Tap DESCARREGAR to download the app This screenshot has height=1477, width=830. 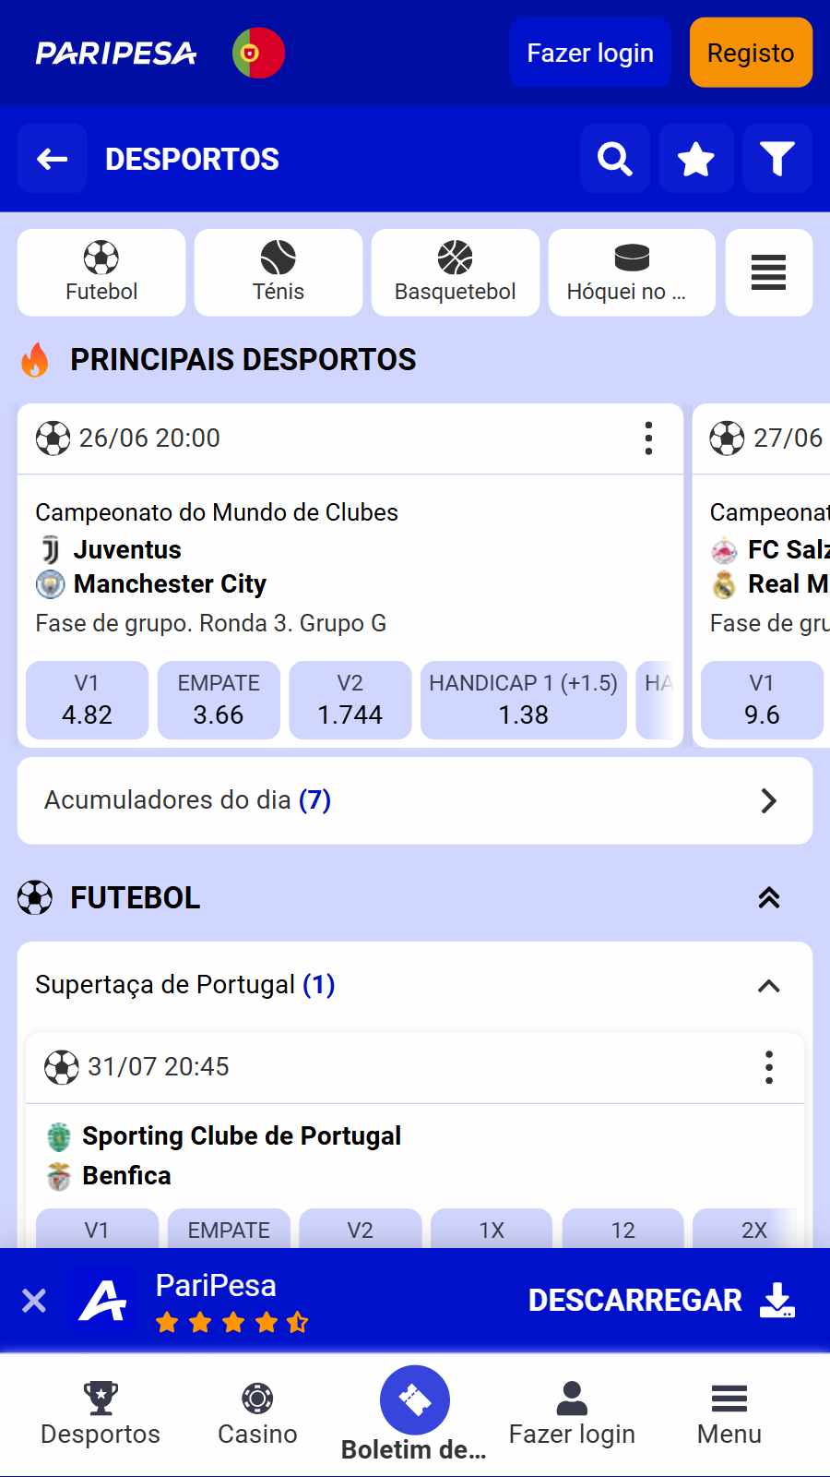[660, 1300]
